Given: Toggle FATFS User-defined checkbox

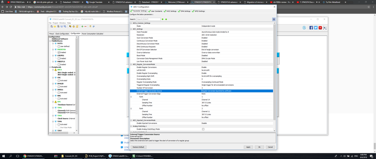Looking at the screenshot, I should pyautogui.click(x=59, y=46).
